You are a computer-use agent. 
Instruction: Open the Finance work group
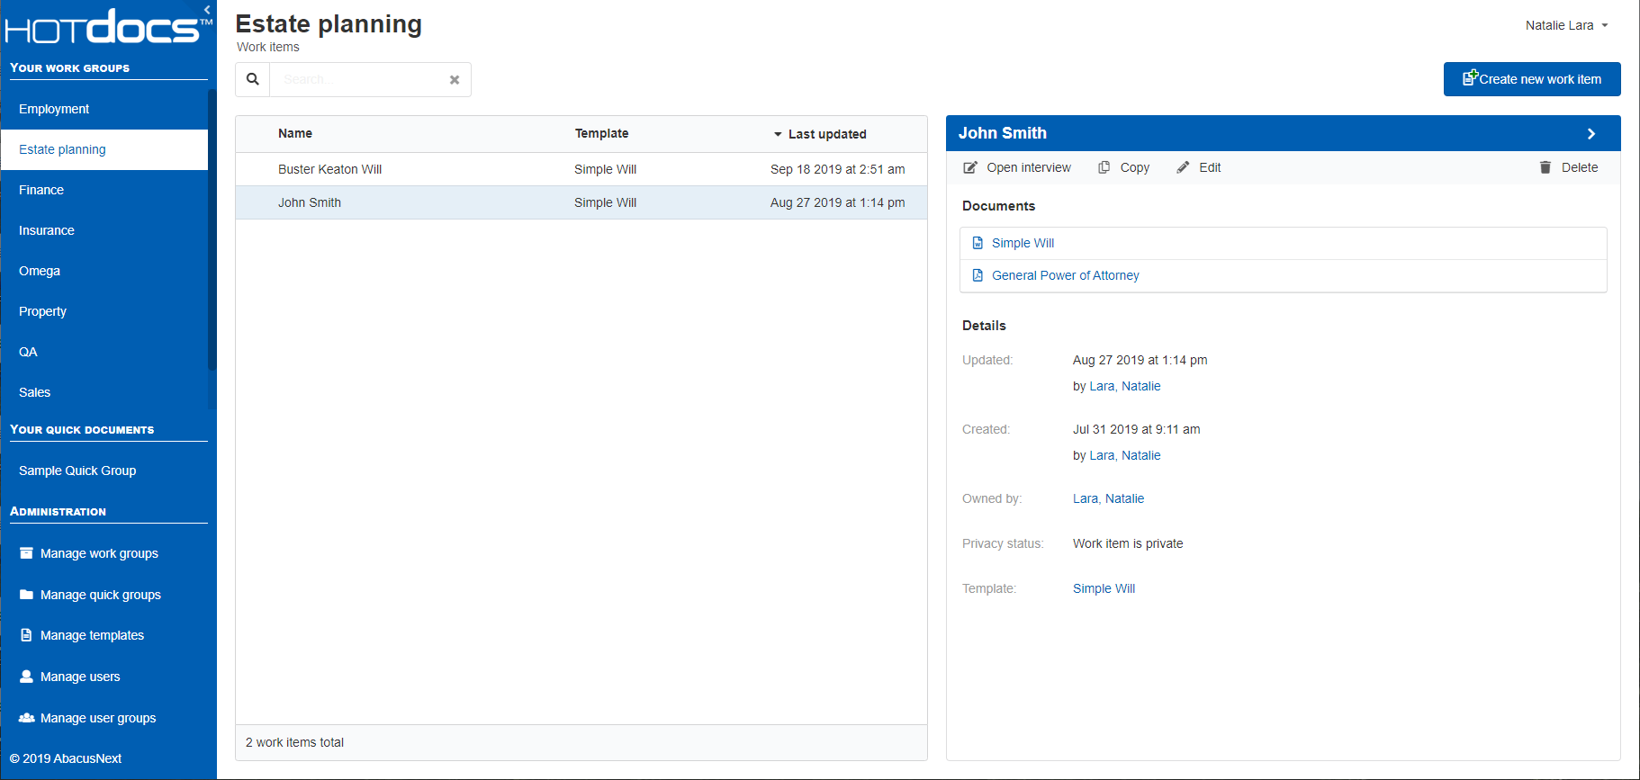[41, 190]
